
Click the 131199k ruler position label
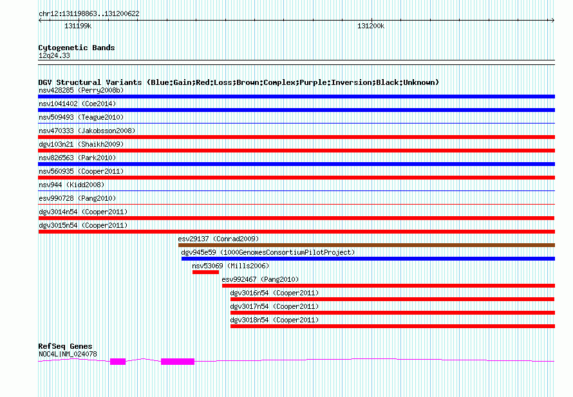tap(78, 26)
